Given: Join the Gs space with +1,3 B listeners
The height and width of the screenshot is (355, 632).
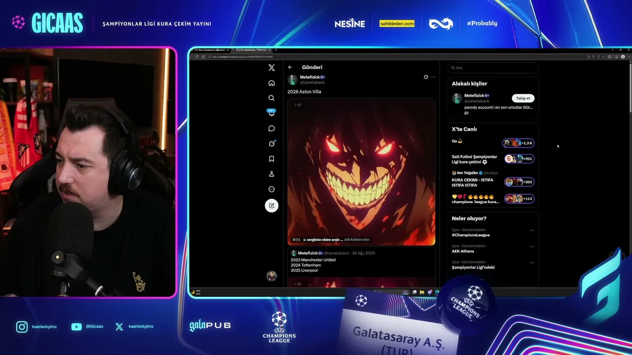Looking at the screenshot, I should 518,143.
